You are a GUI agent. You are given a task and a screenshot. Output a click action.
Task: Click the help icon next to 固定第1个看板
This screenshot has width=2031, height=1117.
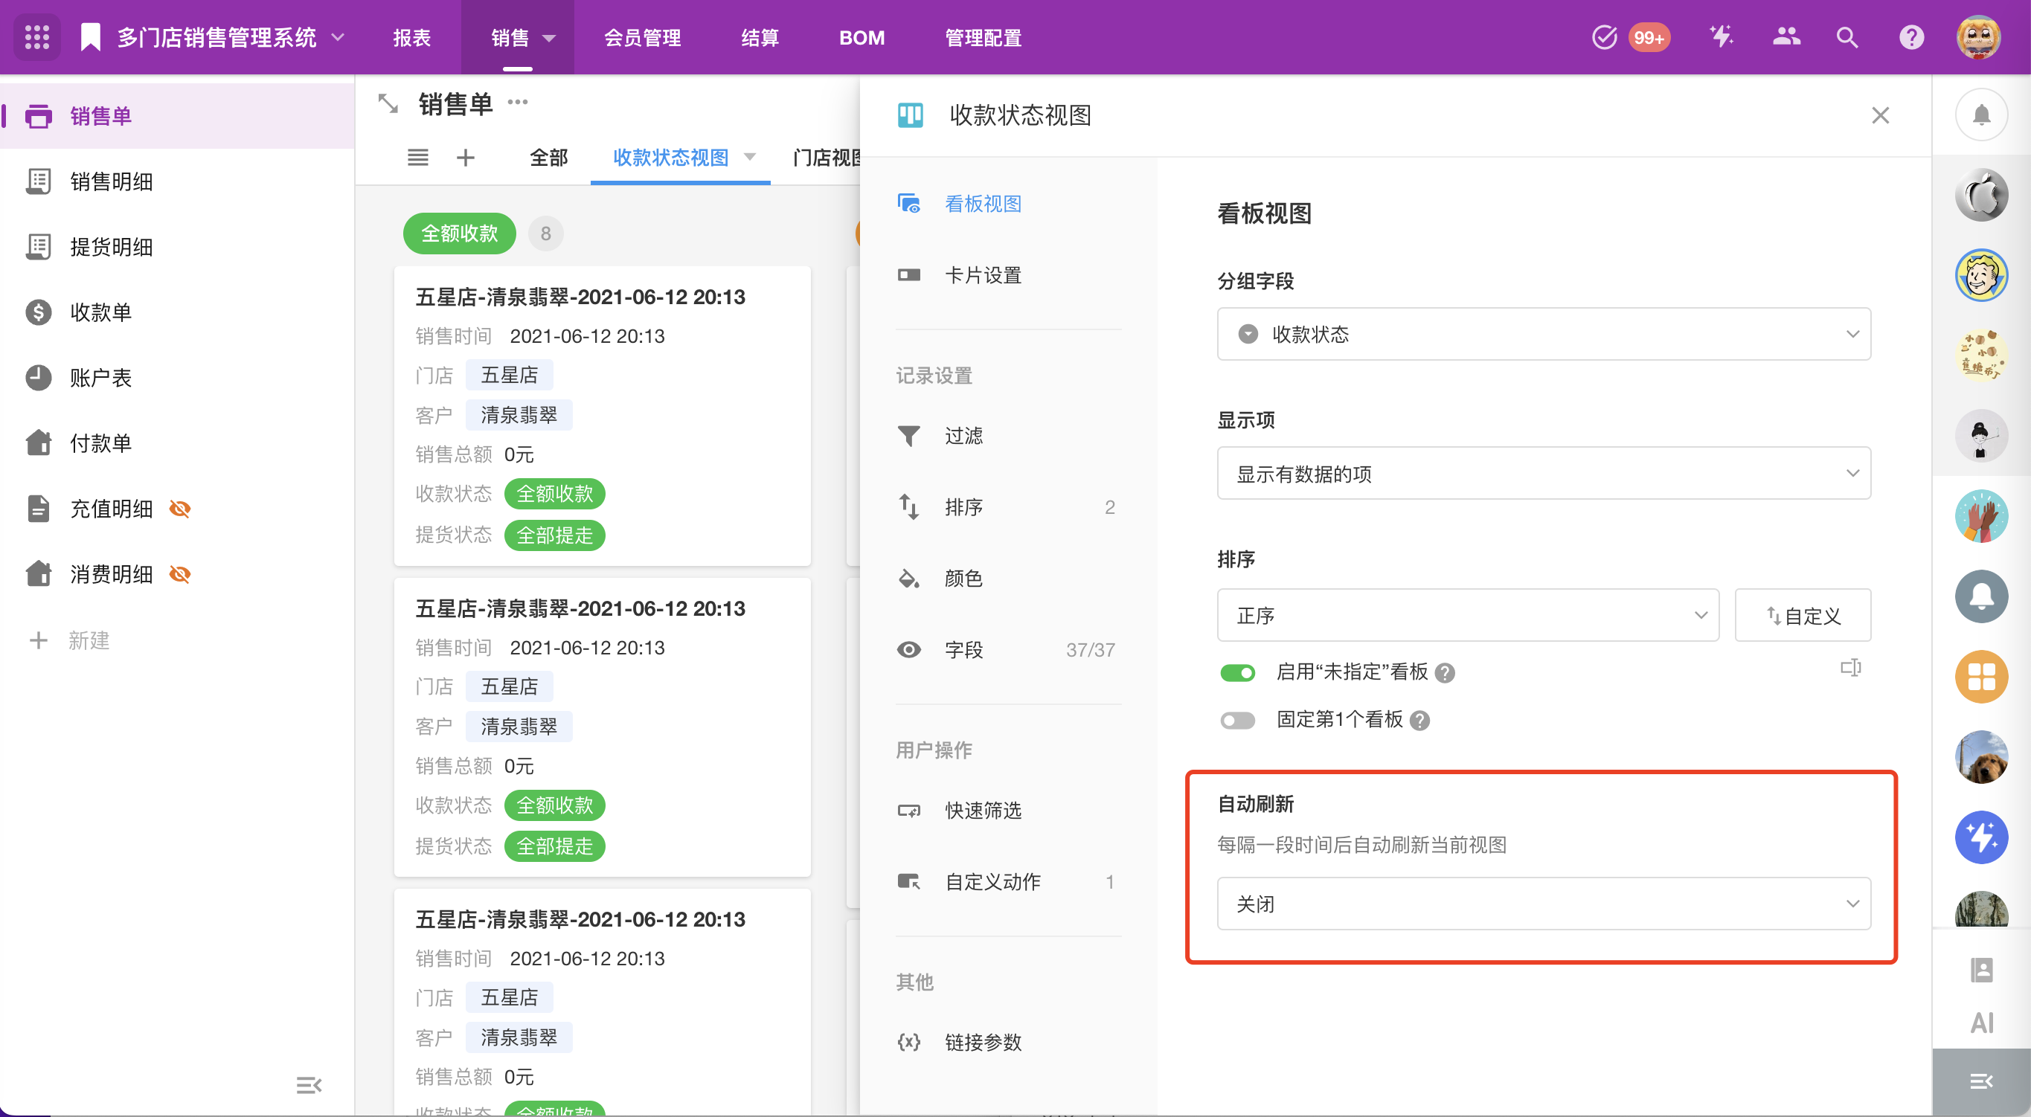pos(1419,721)
